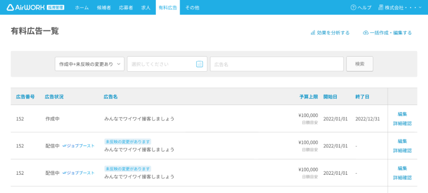The image size is (428, 193).
Task: Open the 作成中+未反映の変更あり status dropdown
Action: tap(89, 64)
